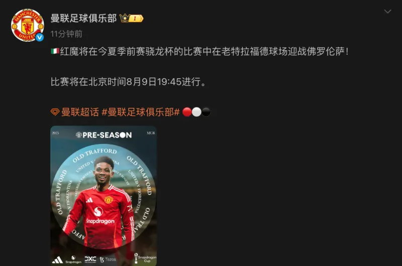The width and height of the screenshot is (402, 266).
Task: Click the gold crown membership badge
Action: click(x=131, y=18)
